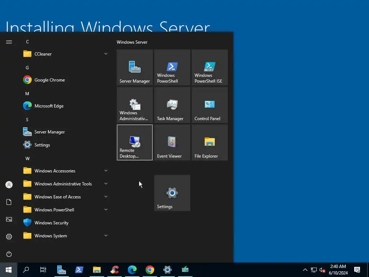Open the Server Manager tile

[x=135, y=67]
